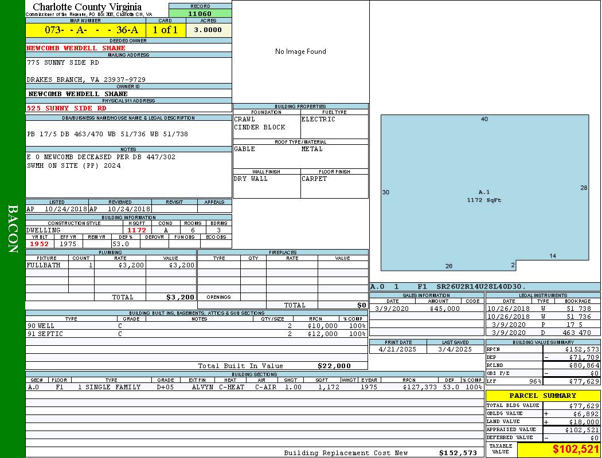
Task: Select deeded owner NEWCOMB WENDELL SHANE in red
Action: (76, 48)
